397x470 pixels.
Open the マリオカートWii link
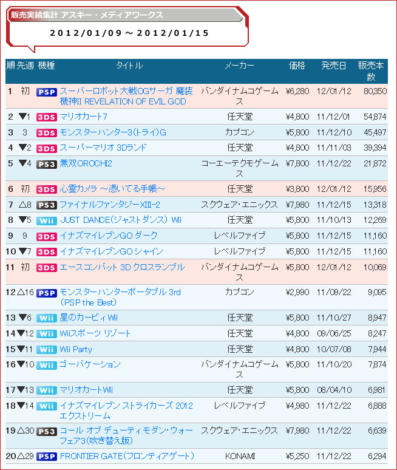[x=86, y=390]
